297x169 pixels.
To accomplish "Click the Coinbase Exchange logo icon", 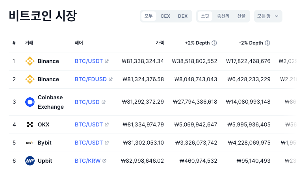I will click(x=30, y=102).
